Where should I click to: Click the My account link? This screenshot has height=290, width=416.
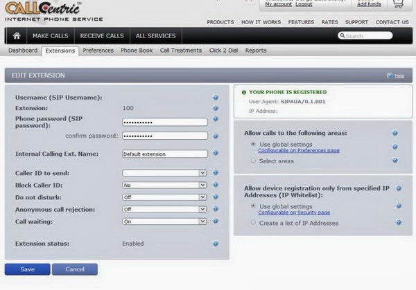coord(278,4)
